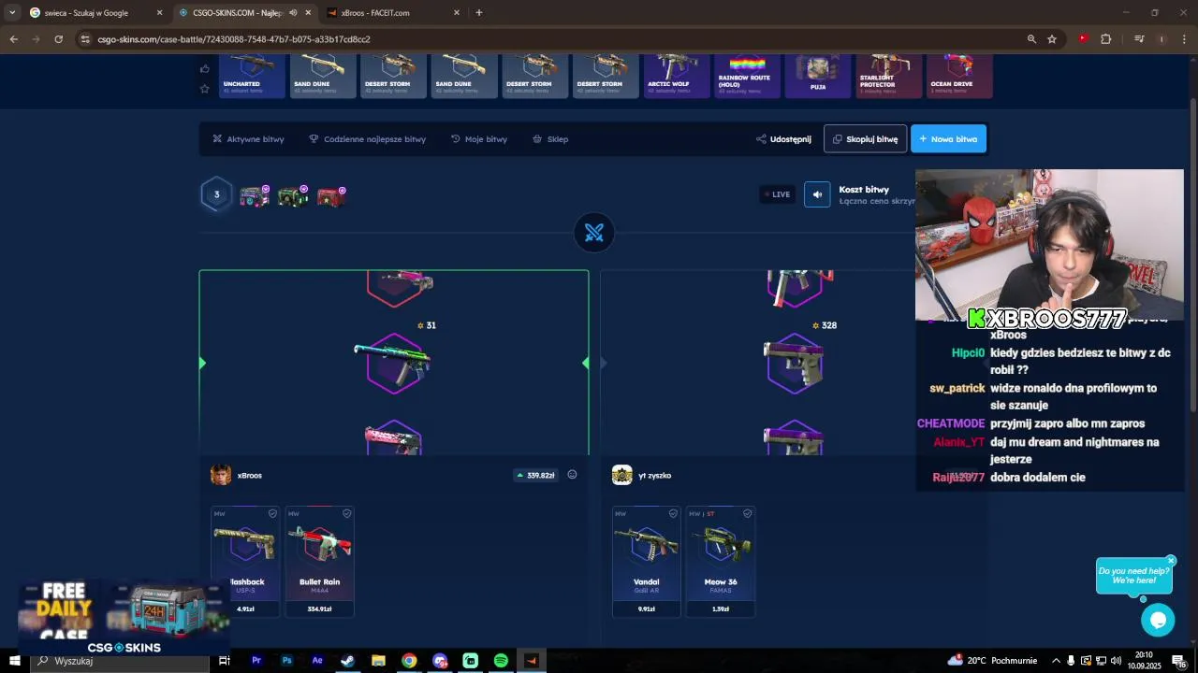Click verified shield on Flashback card
Screen dimensions: 1198x673
click(x=272, y=513)
